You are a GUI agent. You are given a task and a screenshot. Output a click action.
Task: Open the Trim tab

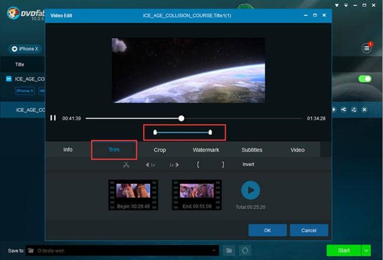114,149
